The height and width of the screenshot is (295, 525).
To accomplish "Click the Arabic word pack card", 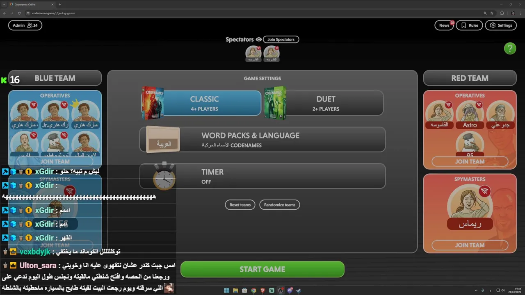I will 163,140.
